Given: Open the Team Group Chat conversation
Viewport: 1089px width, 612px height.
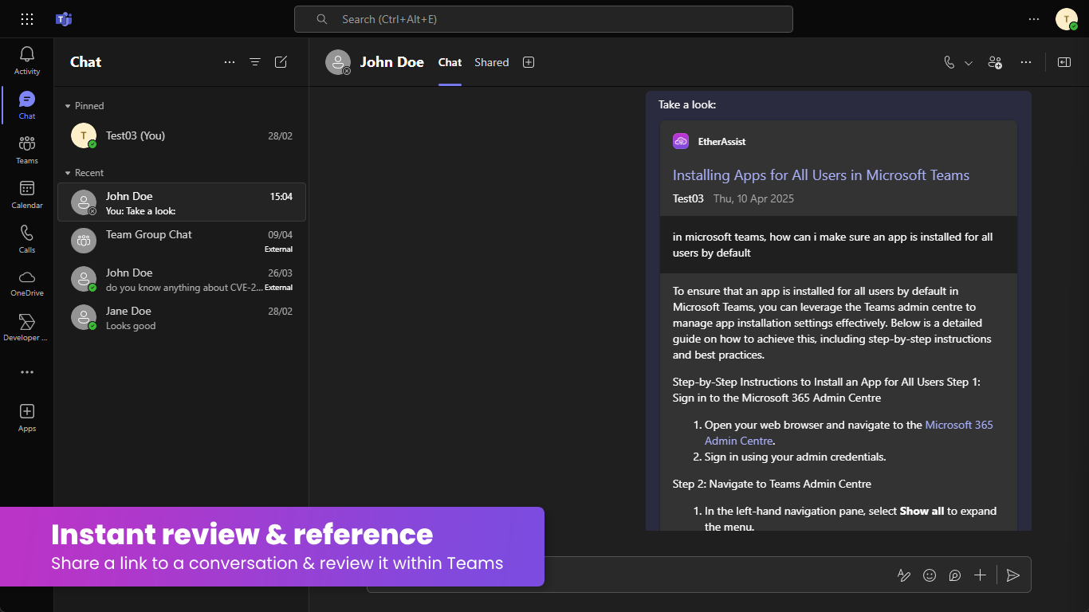Looking at the screenshot, I should pos(182,241).
